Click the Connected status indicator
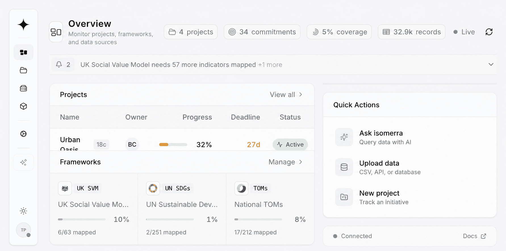Viewport: 506px width, 251px height. pyautogui.click(x=352, y=236)
